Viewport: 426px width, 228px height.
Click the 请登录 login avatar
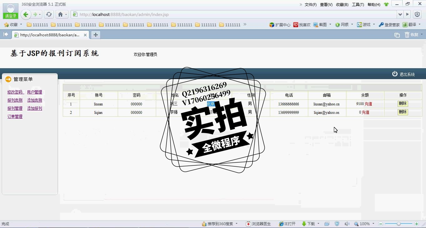tap(11, 11)
